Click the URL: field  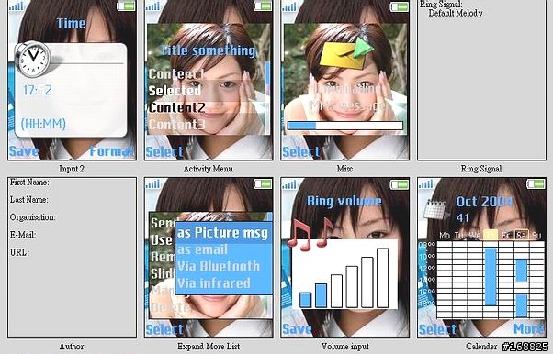coord(19,252)
